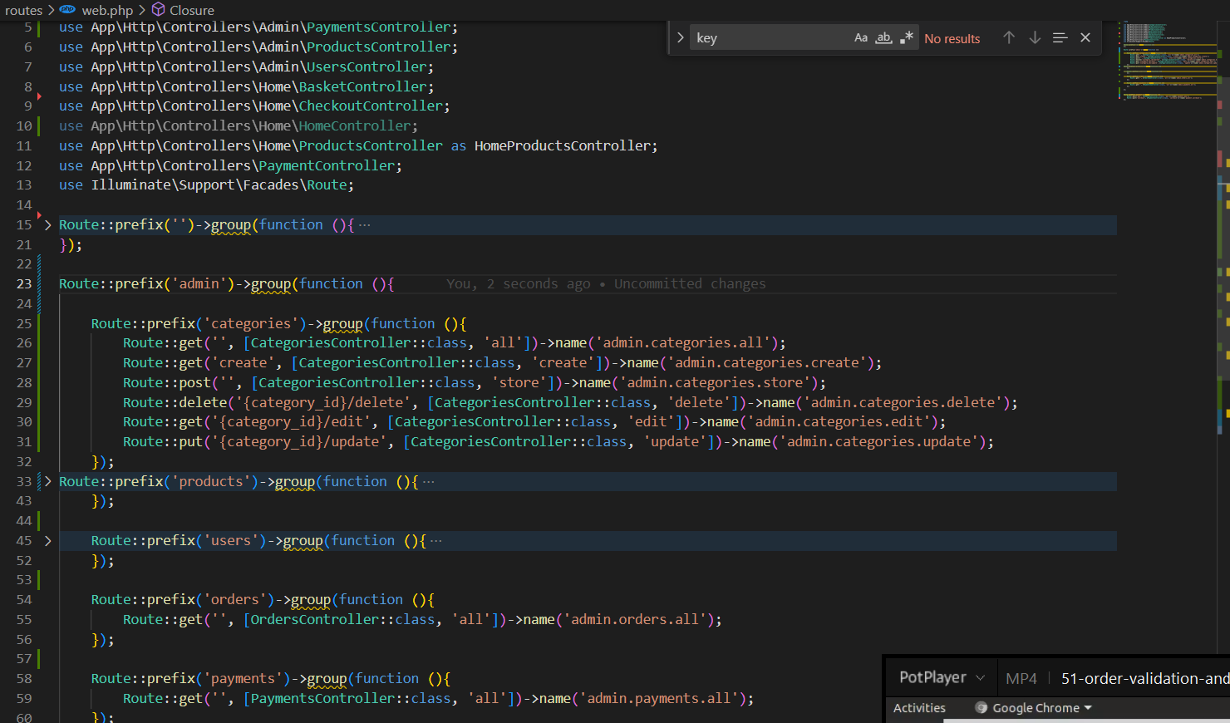This screenshot has height=723, width=1230.
Task: Click the Chrome icon in top bar
Action: pos(982,708)
